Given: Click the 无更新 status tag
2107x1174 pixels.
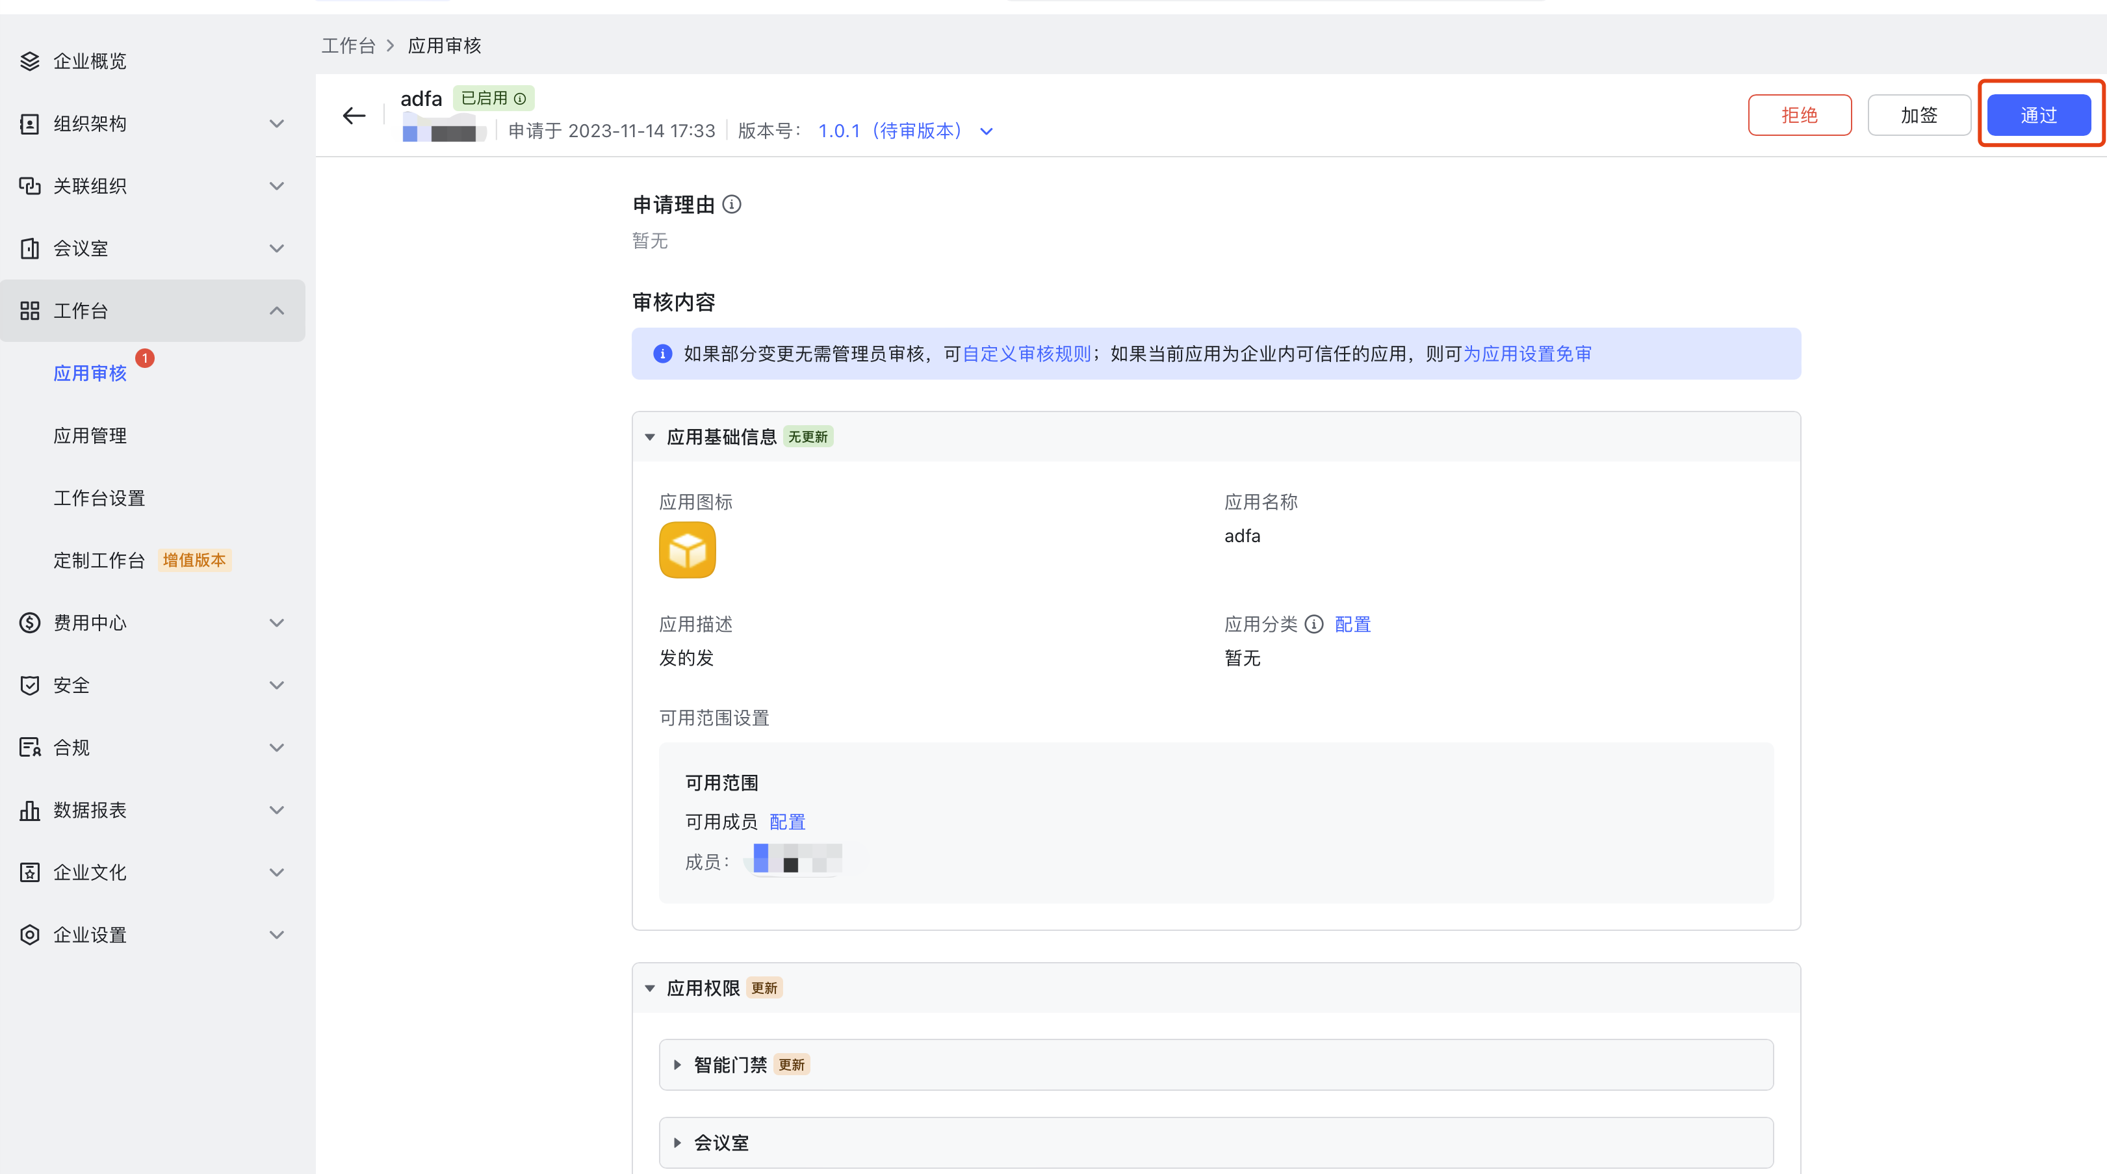Looking at the screenshot, I should point(808,437).
